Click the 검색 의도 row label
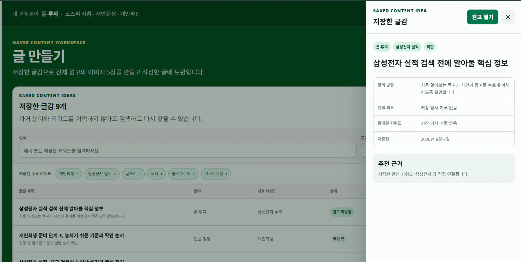Screen dimensions: 521x262 point(386,107)
